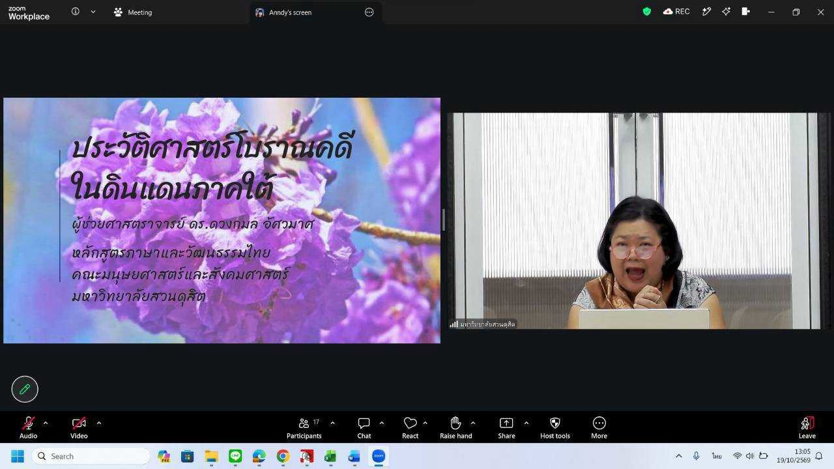Open Word from the taskbar

point(354,456)
